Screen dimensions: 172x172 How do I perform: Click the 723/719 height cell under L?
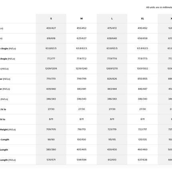tap(112, 129)
